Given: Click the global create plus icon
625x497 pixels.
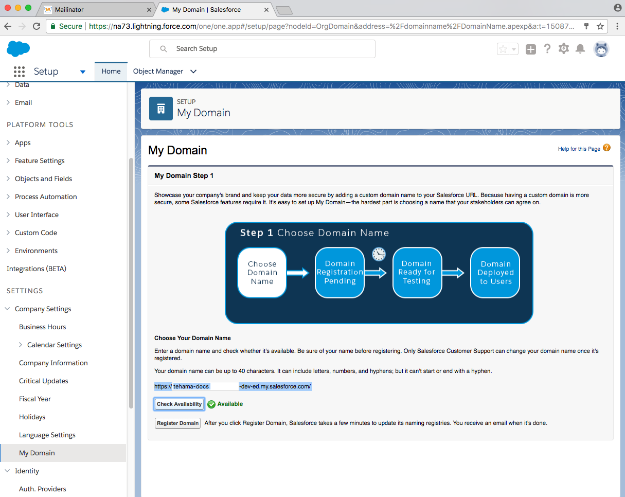Looking at the screenshot, I should pyautogui.click(x=531, y=49).
